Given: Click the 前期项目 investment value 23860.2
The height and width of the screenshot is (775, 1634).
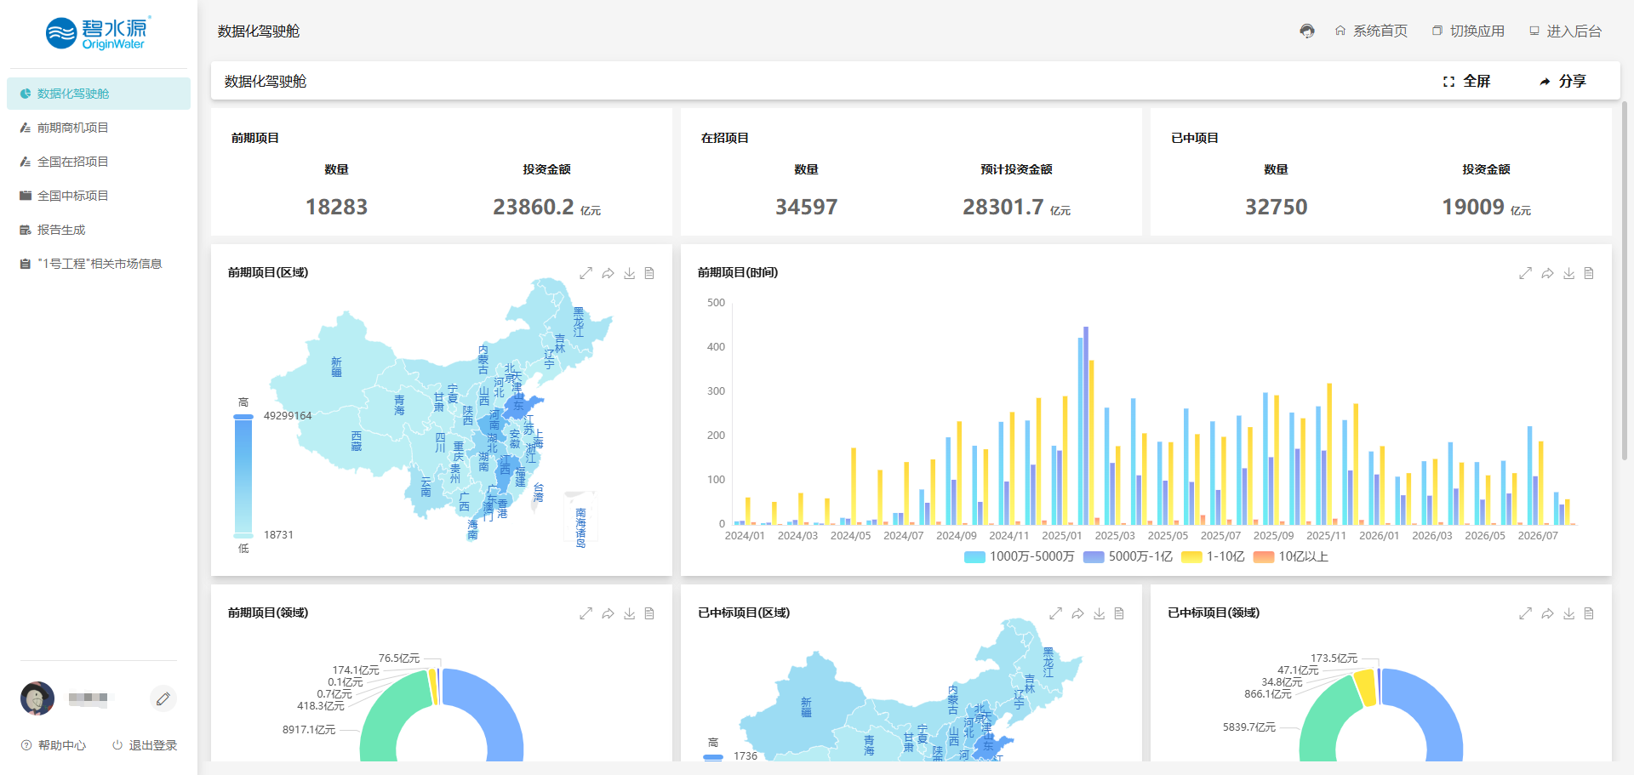Looking at the screenshot, I should pyautogui.click(x=534, y=207).
